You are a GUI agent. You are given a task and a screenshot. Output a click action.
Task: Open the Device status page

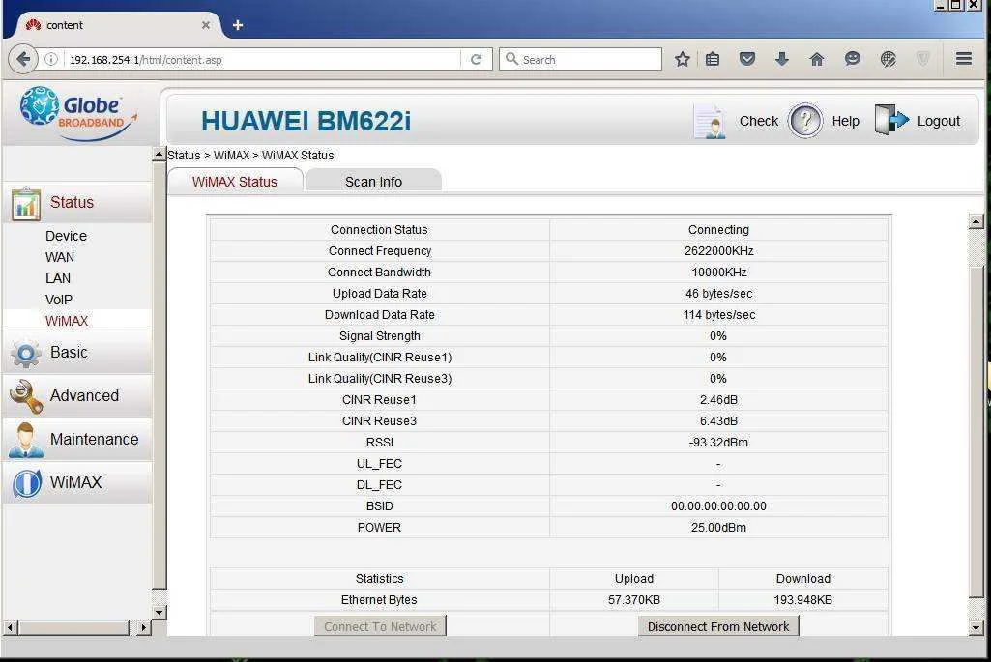(x=67, y=236)
